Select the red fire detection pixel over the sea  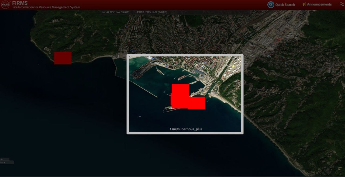[63, 58]
